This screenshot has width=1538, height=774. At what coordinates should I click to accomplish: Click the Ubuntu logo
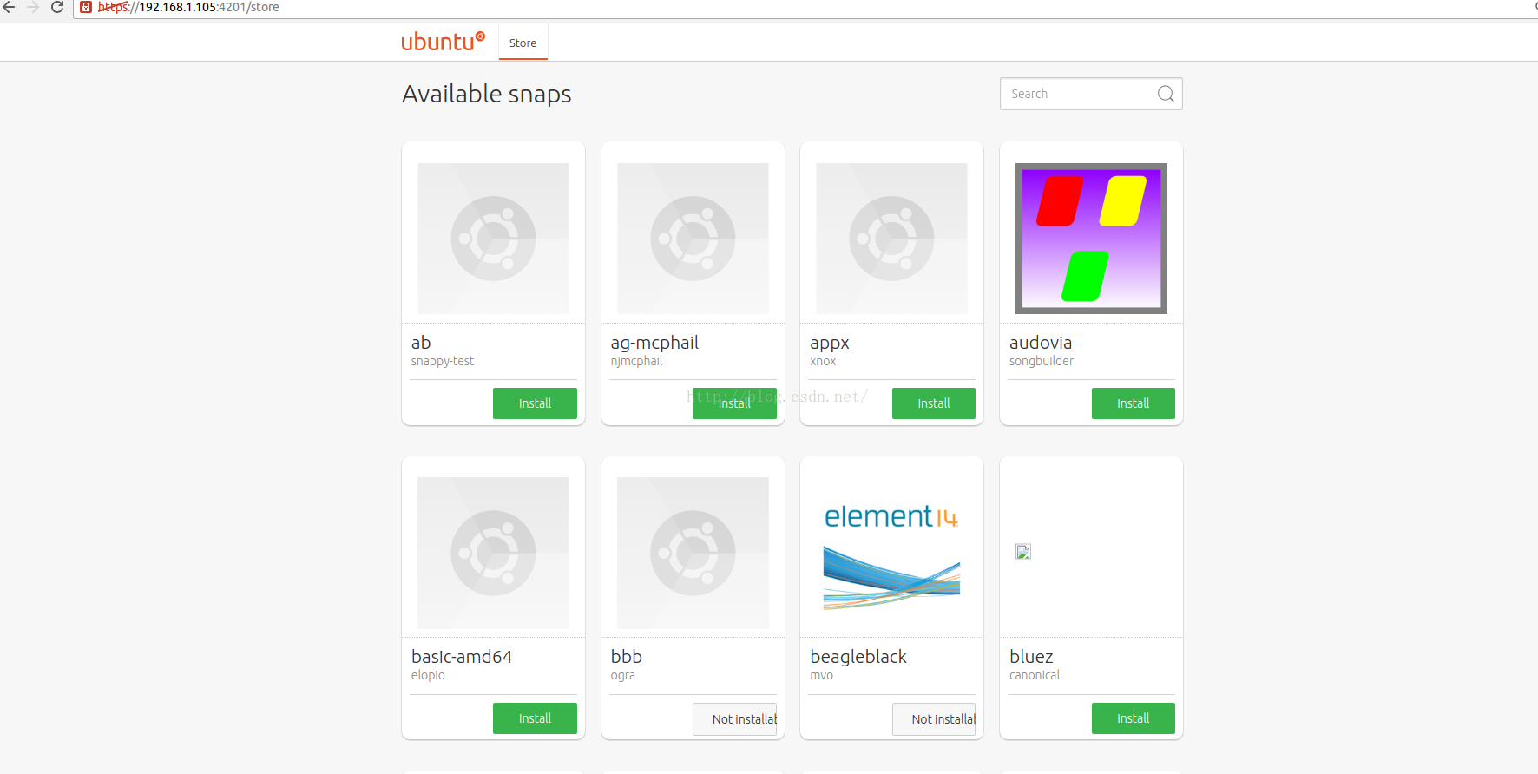point(443,42)
